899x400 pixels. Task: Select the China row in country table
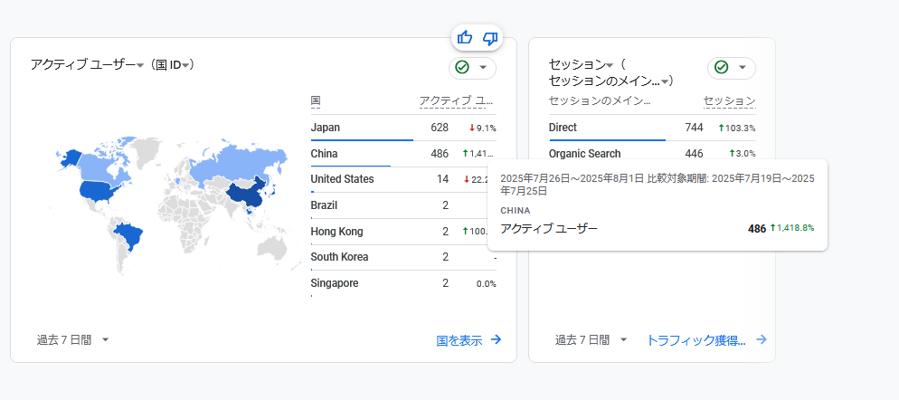click(403, 154)
